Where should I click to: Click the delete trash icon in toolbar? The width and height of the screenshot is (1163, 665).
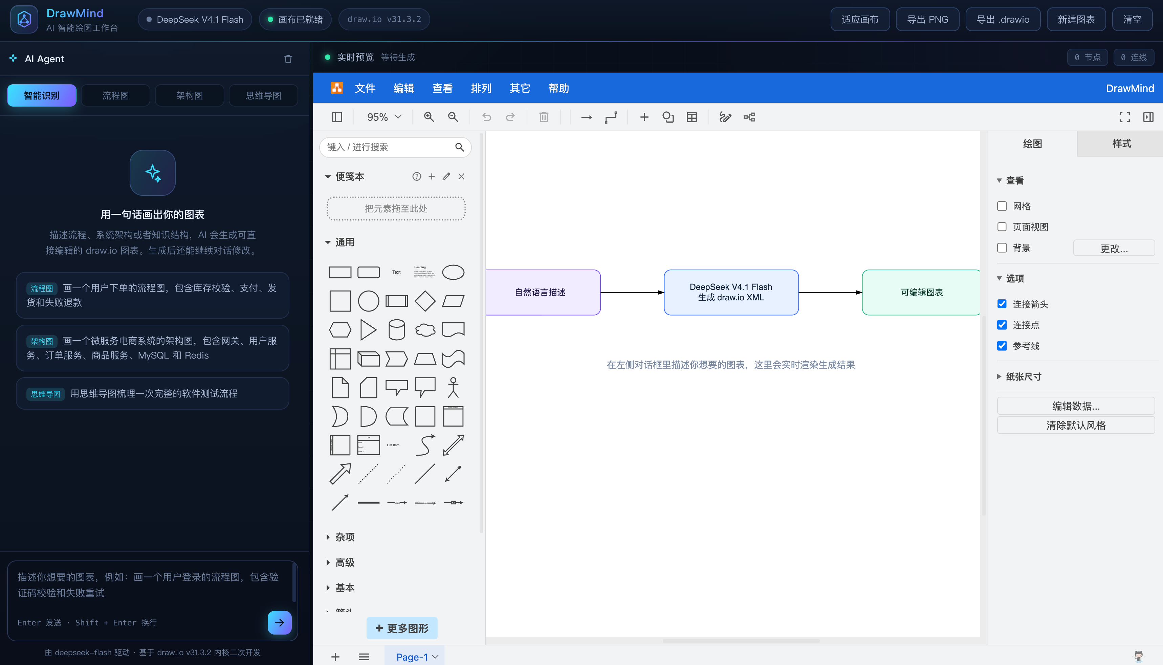pos(543,117)
